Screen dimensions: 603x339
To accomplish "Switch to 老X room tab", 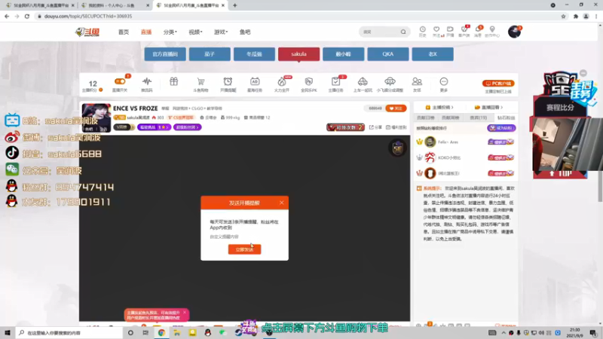I will 433,54.
